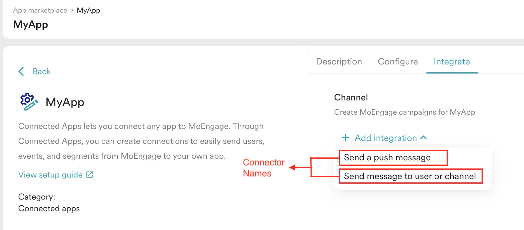Click the MyApp name beside the logo
The width and height of the screenshot is (524, 230).
65,102
